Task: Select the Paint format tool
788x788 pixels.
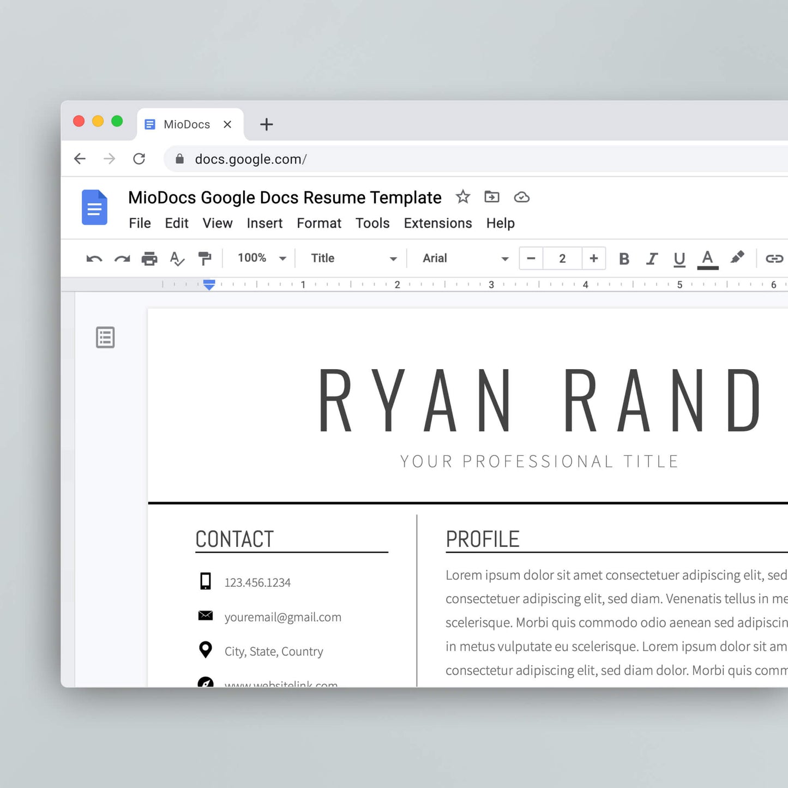Action: click(204, 258)
